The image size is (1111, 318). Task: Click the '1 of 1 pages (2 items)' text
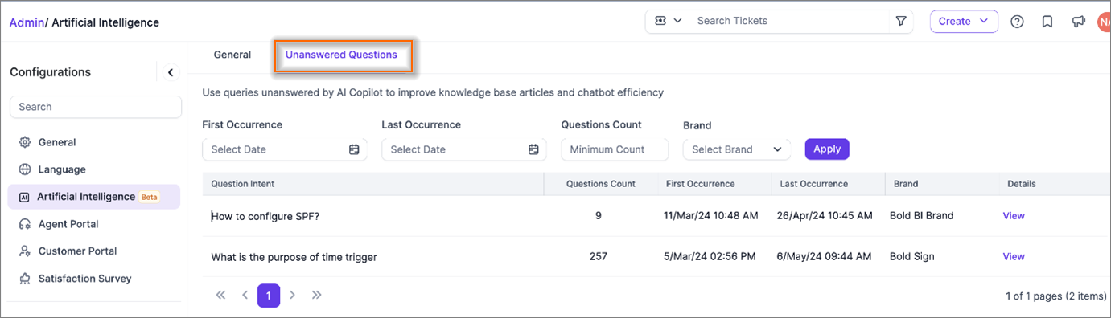1056,296
